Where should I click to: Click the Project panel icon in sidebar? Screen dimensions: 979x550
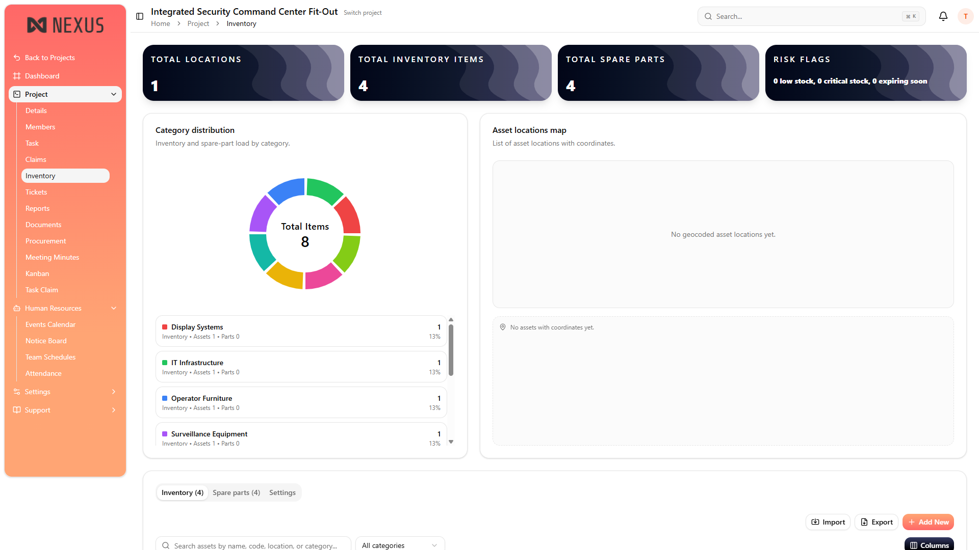(17, 94)
